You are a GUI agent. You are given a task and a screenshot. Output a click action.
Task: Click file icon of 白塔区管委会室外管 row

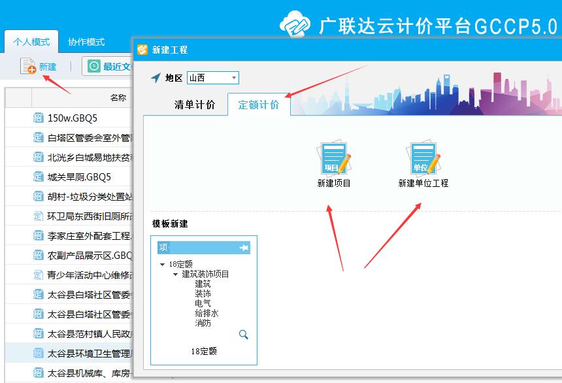pos(39,137)
